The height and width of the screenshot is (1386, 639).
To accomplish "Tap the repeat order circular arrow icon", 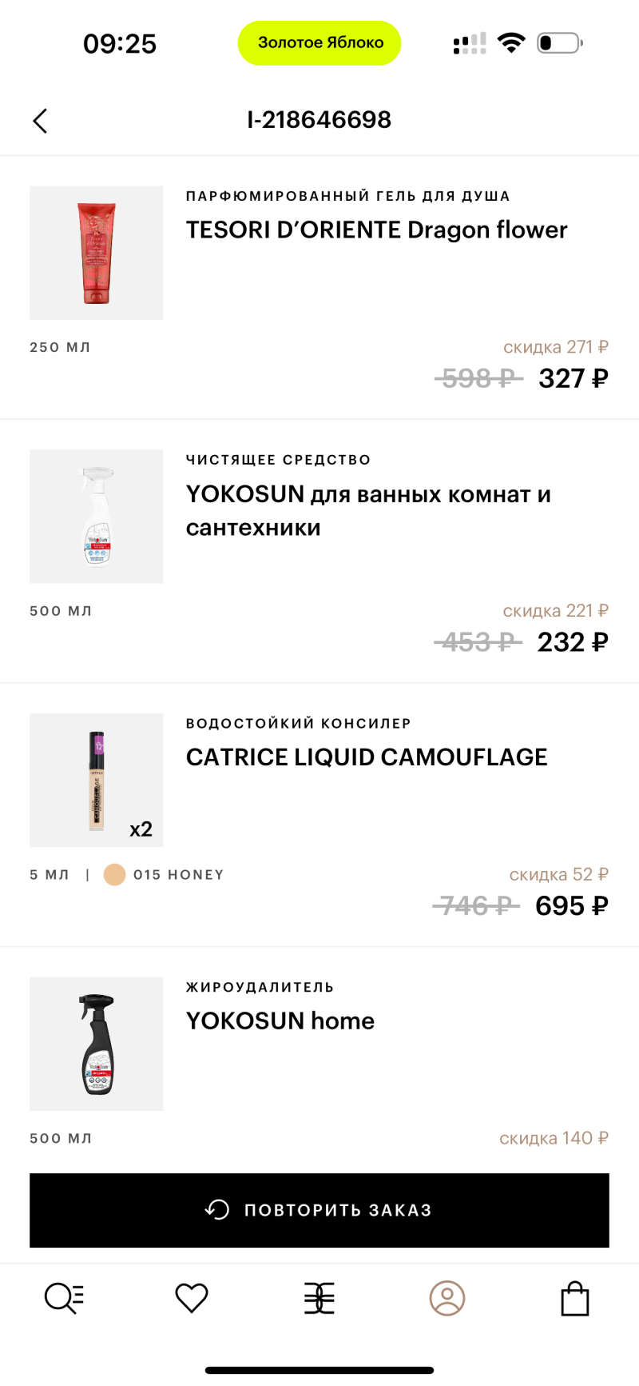I will (x=217, y=1209).
